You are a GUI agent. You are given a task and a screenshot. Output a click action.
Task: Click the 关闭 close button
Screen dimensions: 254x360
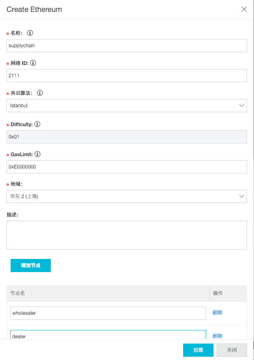231,350
